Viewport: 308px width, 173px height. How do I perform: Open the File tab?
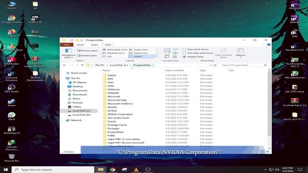click(x=66, y=45)
